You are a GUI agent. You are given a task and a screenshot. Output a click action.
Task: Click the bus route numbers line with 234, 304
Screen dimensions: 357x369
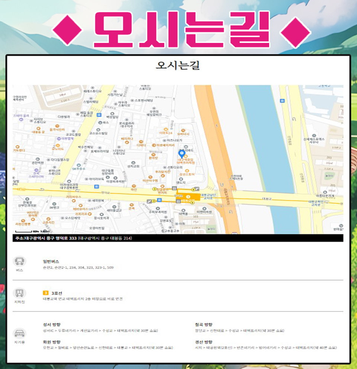click(x=78, y=268)
